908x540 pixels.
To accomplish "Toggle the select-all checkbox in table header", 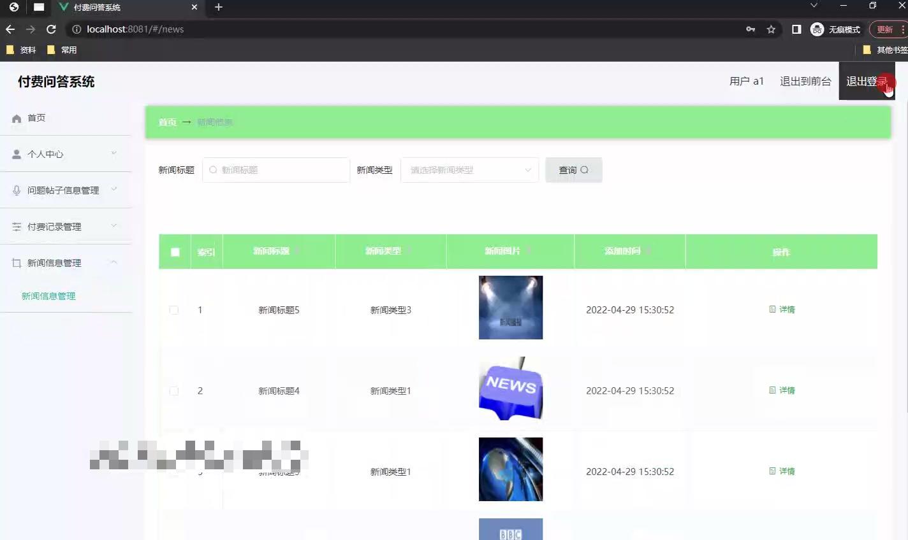I will pos(175,252).
